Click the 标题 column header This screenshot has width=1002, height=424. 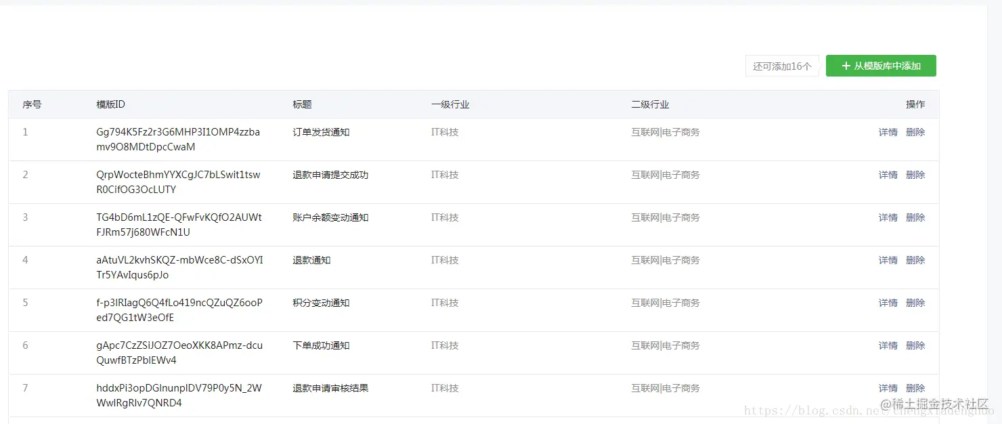tap(302, 104)
